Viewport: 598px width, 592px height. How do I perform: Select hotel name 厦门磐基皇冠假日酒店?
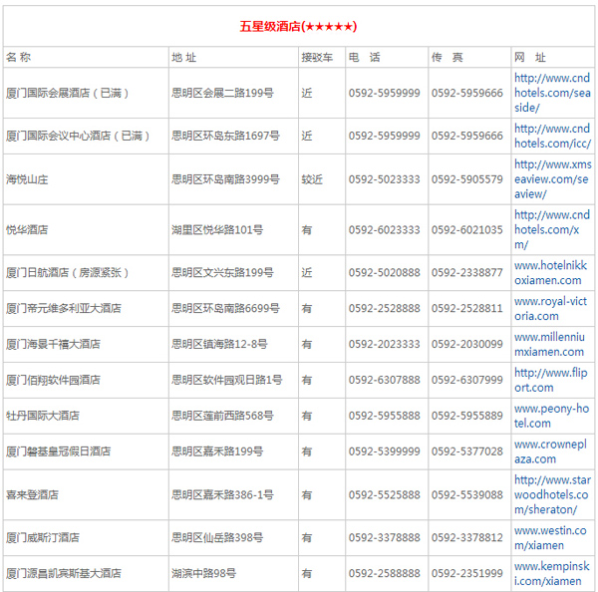pyautogui.click(x=59, y=451)
